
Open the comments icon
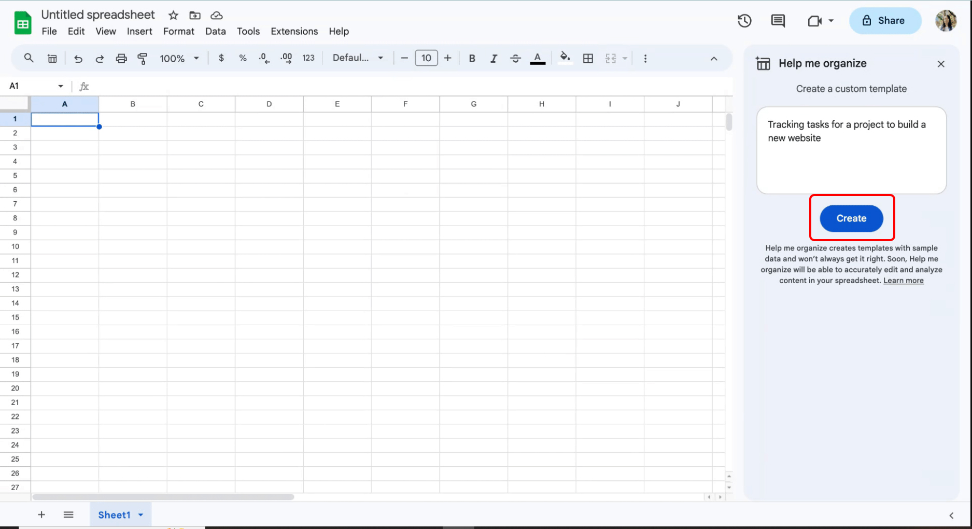tap(778, 21)
